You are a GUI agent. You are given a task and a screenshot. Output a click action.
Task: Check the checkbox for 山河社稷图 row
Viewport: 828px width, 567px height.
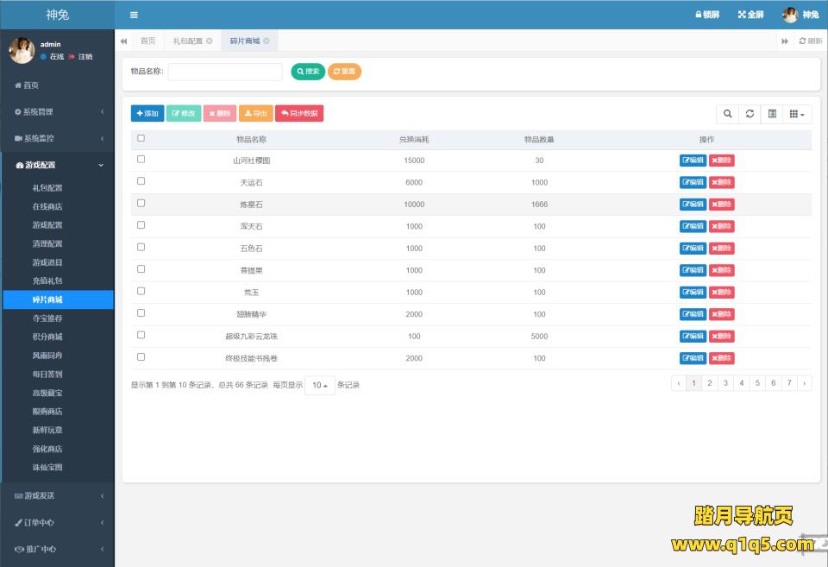[x=141, y=160]
